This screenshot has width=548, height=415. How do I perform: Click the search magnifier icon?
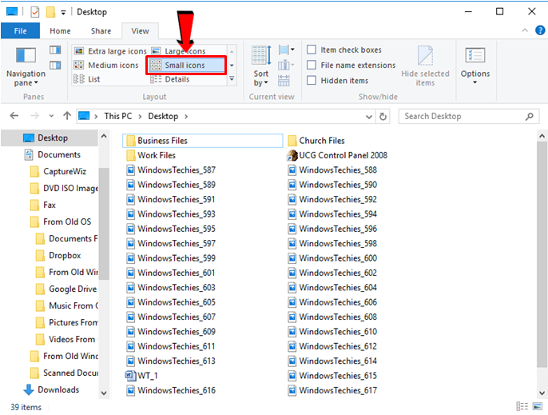pos(529,116)
